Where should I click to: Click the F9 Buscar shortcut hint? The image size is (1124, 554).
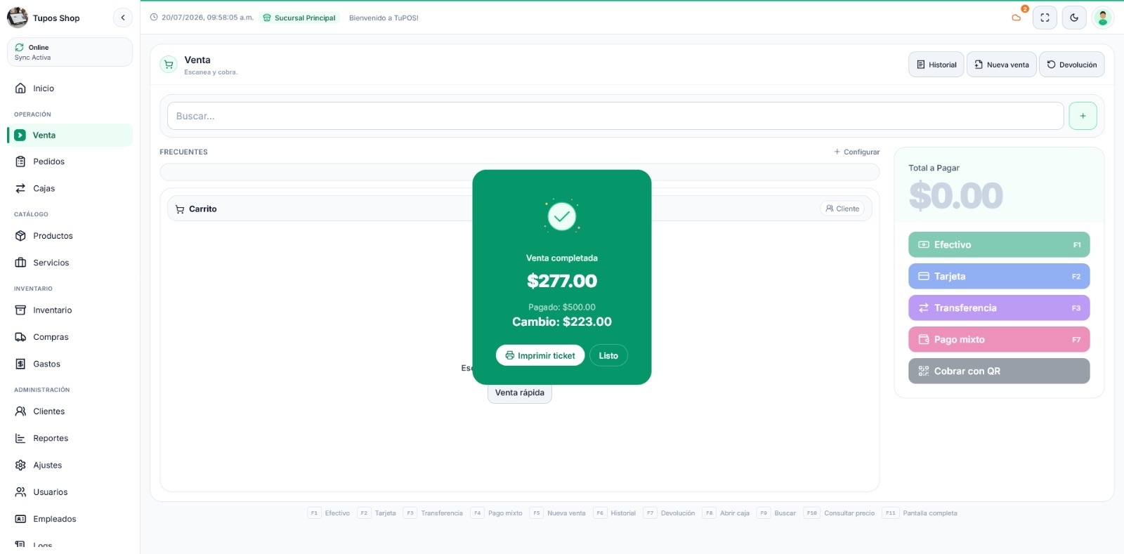776,513
